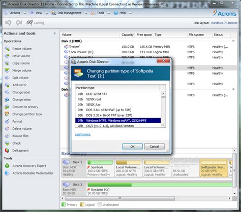Open the Actions menu
Screen dimensions: 241x212
tap(15, 13)
